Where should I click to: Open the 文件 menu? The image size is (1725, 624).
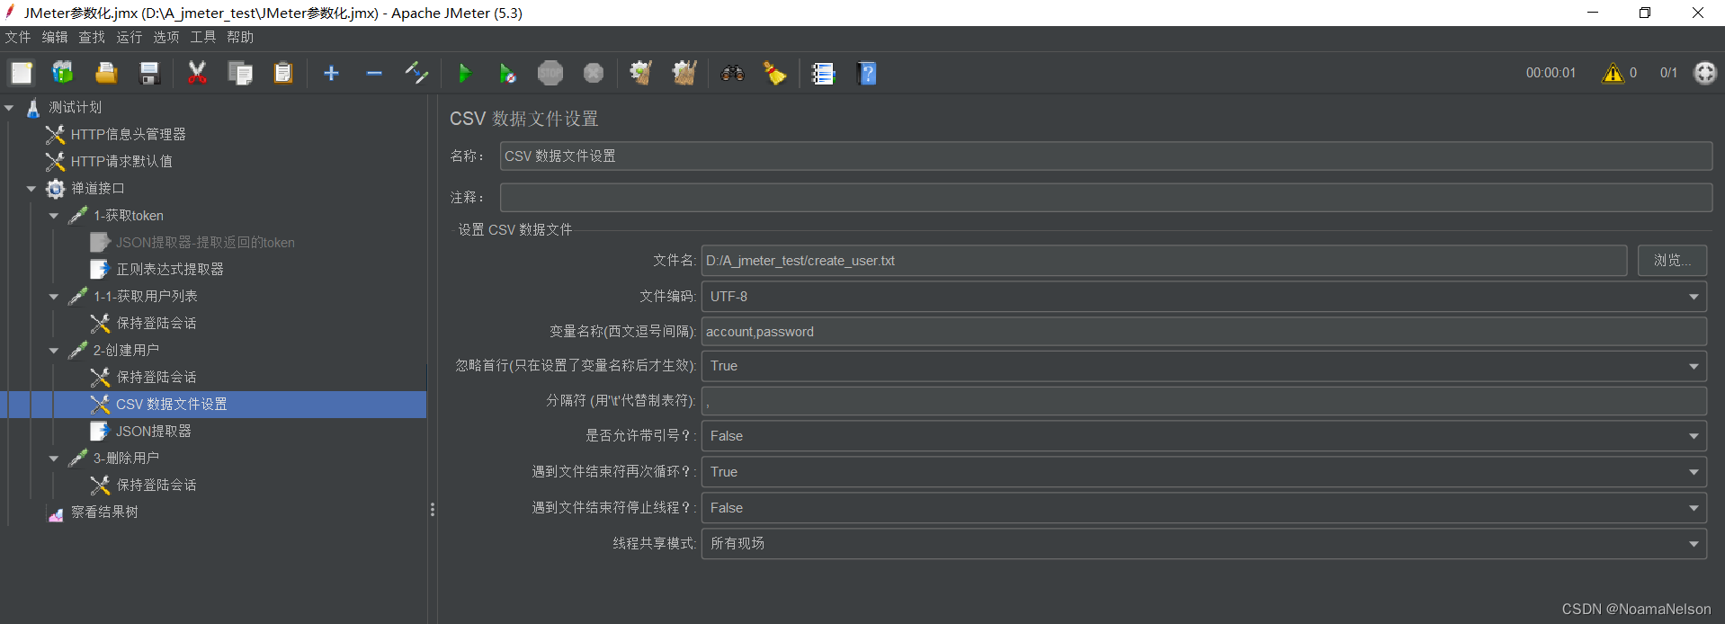pos(18,37)
